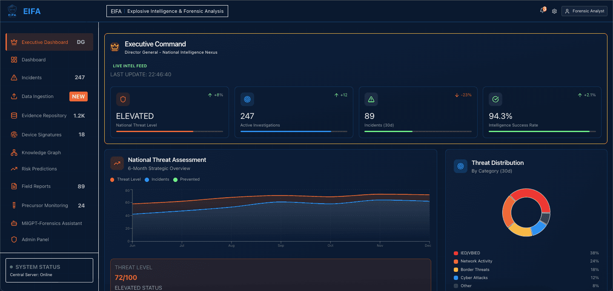This screenshot has width=613, height=291.
Task: Click the shield icon on National Threat Level card
Action: (123, 99)
